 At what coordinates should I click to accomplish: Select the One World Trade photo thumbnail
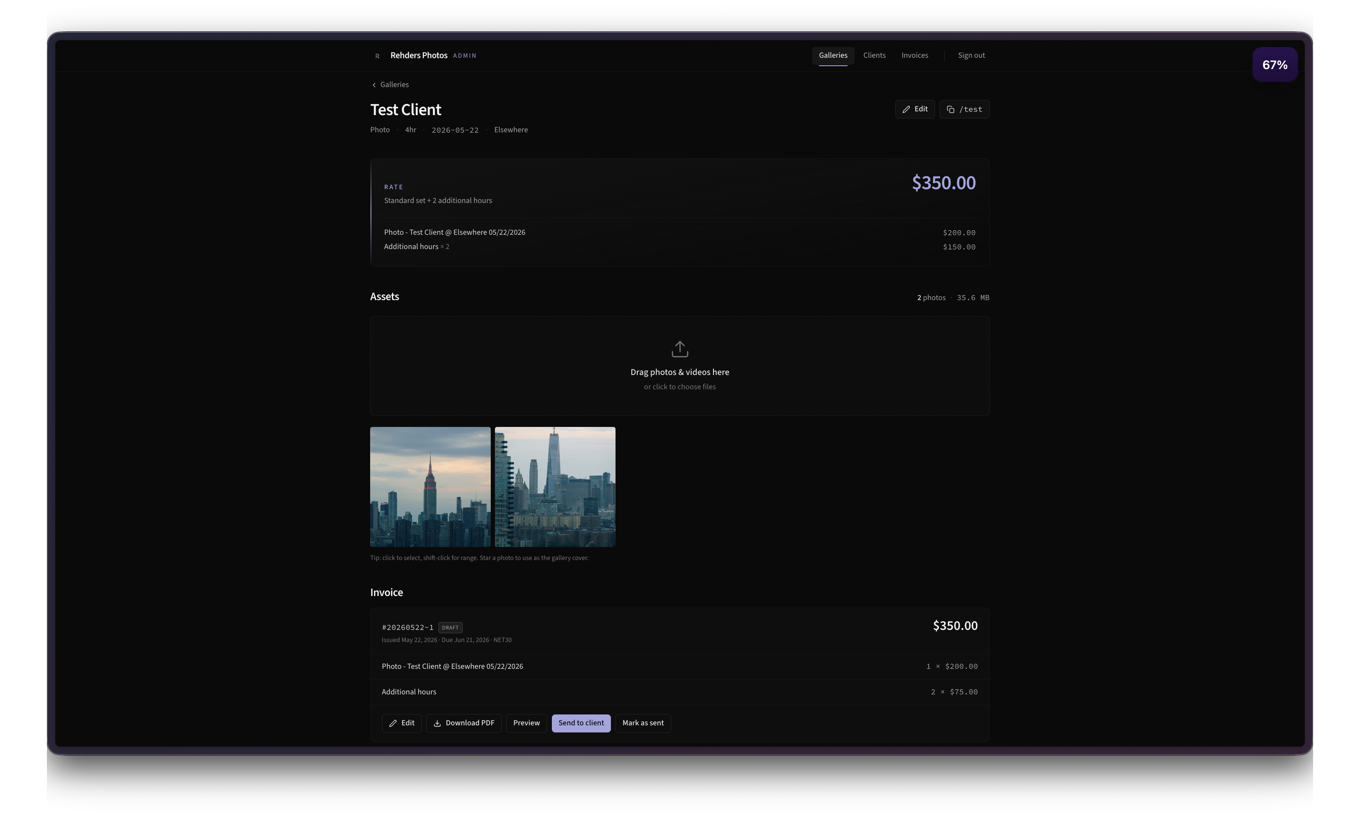(554, 487)
